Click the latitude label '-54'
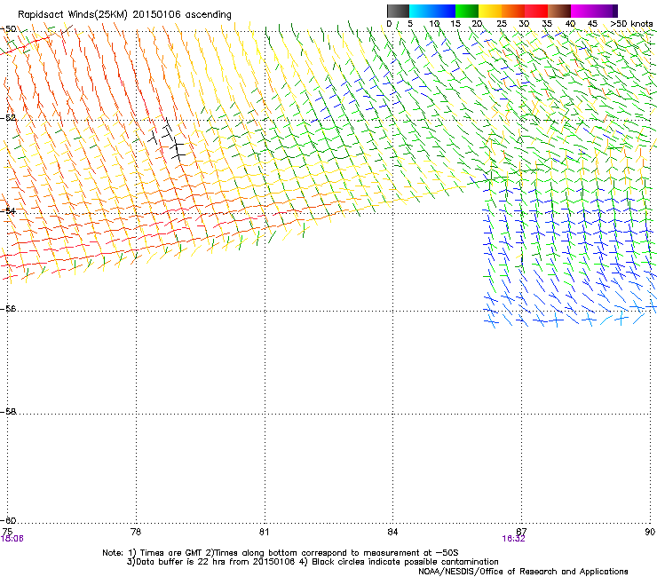The height and width of the screenshot is (577, 657). pos(8,210)
